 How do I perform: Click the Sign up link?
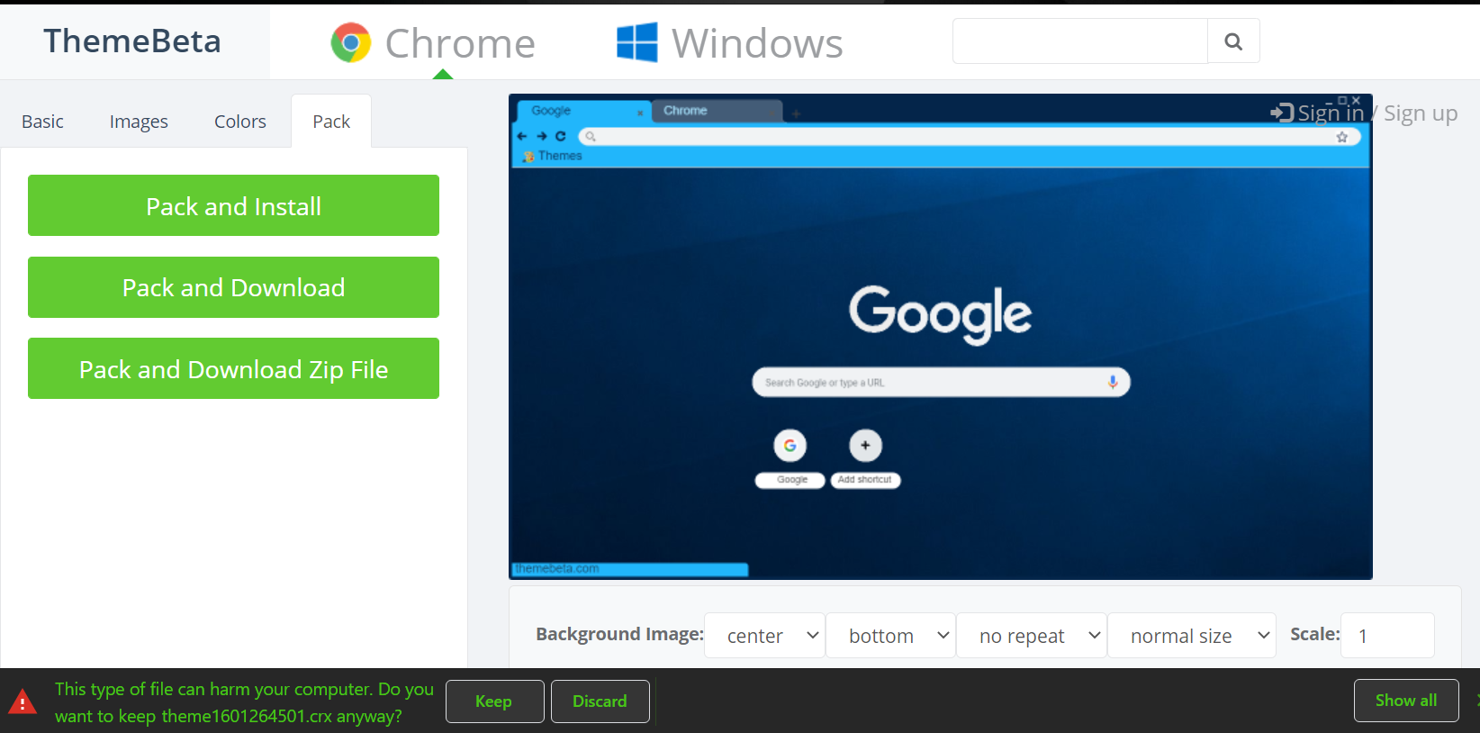tap(1421, 113)
